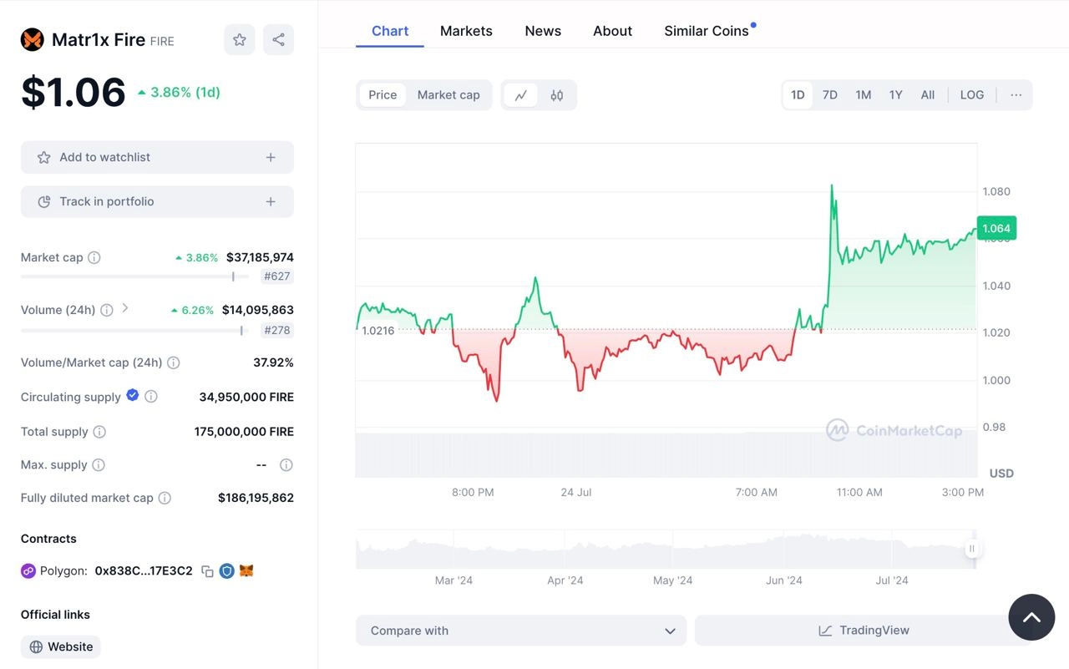Click the current price label 1.064
The width and height of the screenshot is (1069, 669).
pyautogui.click(x=996, y=228)
